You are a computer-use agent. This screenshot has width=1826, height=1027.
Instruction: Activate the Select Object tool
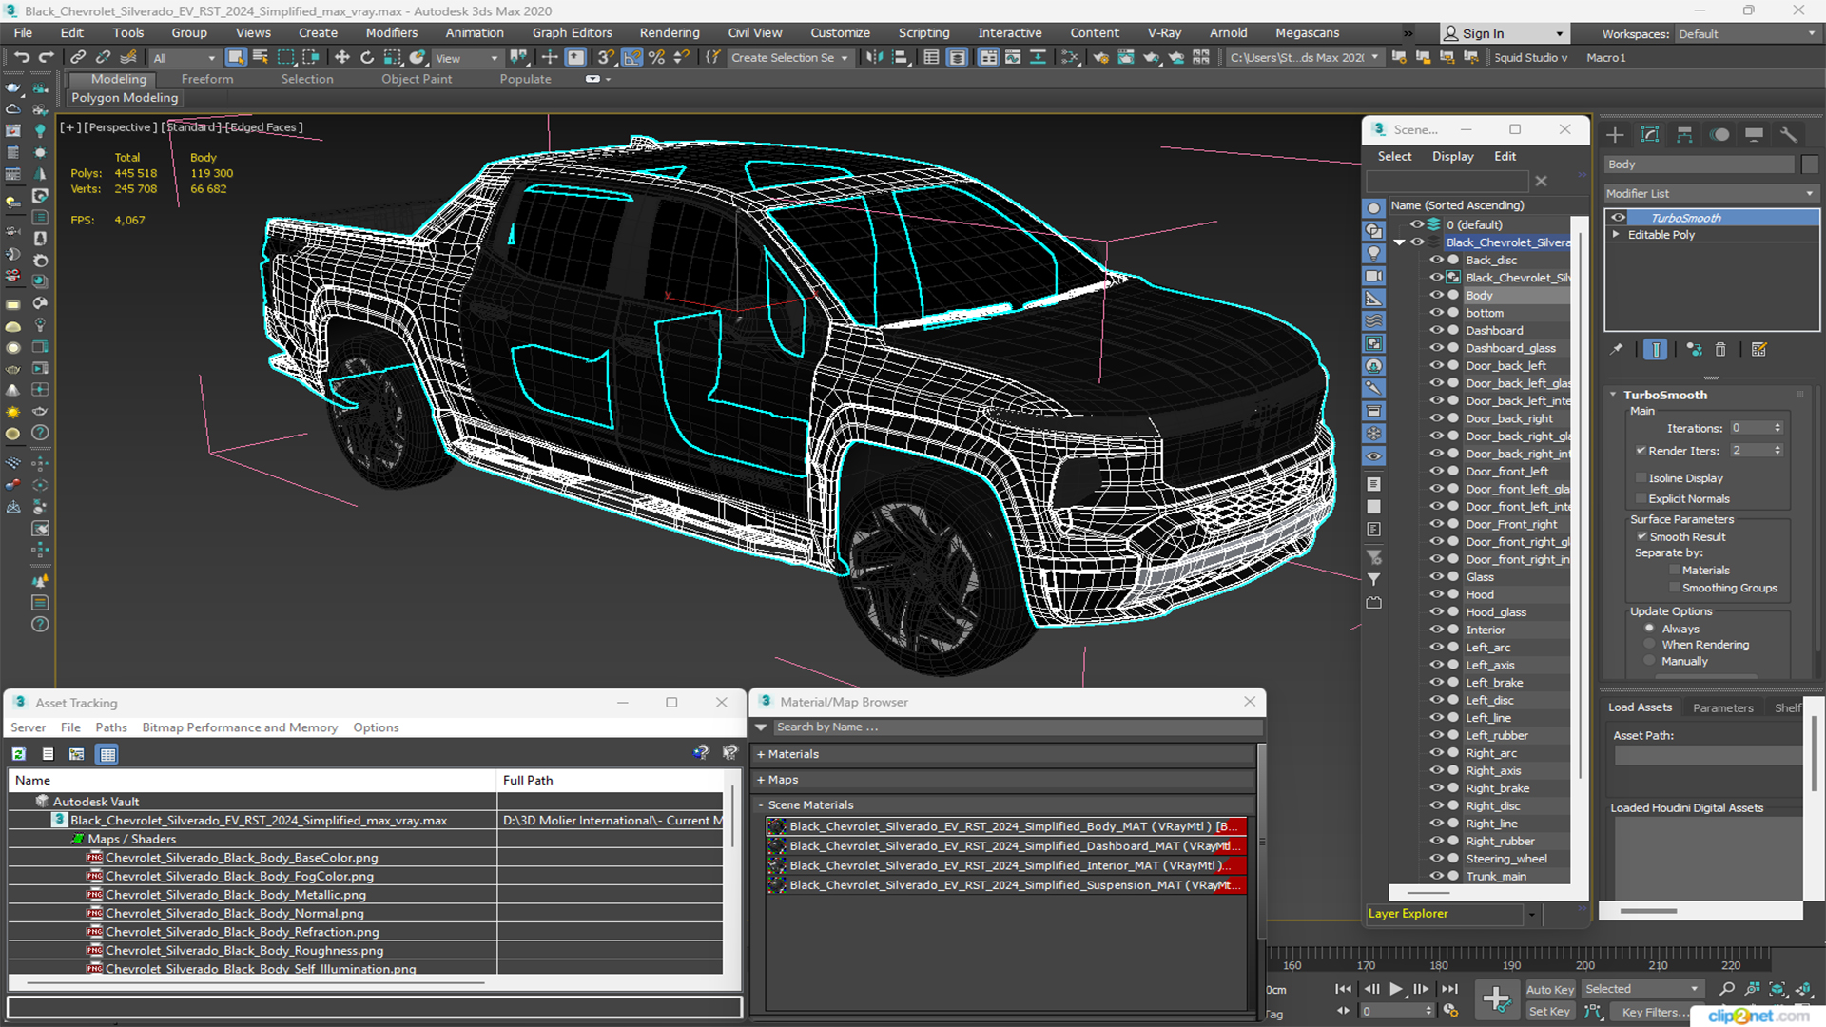(x=236, y=57)
